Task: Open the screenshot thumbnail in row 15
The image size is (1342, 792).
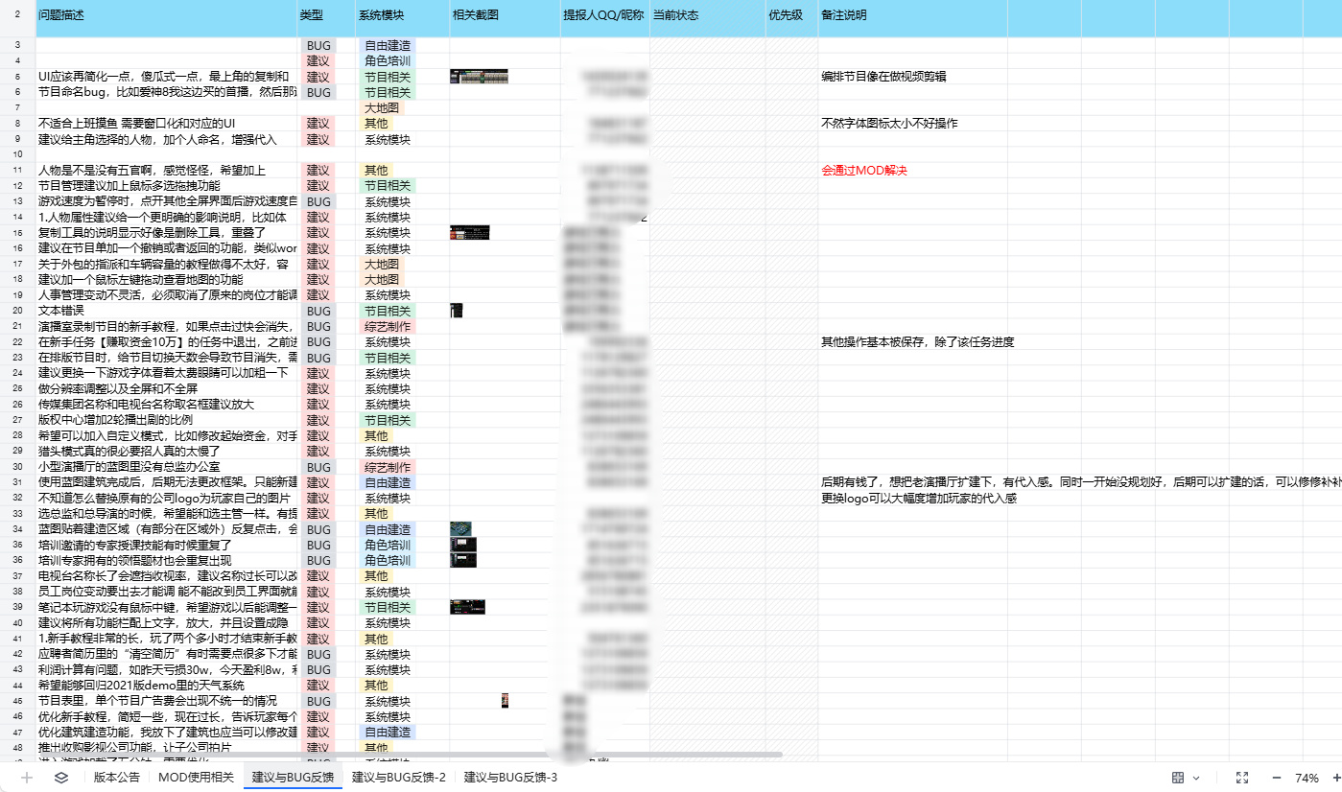Action: [x=470, y=233]
